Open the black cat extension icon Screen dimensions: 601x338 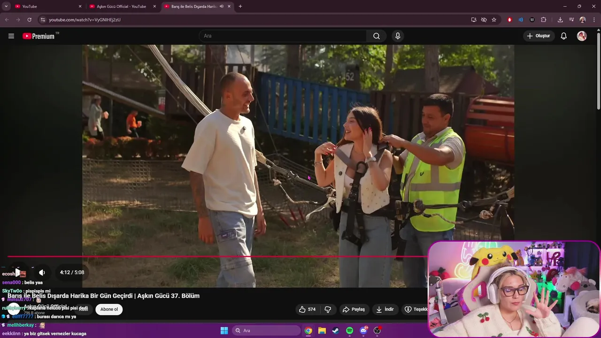tap(532, 20)
